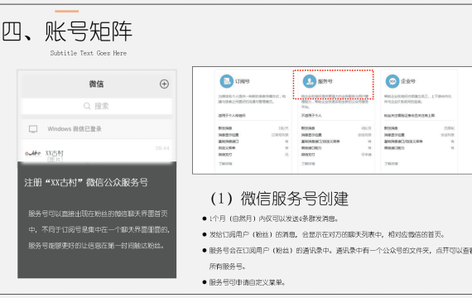Click the text Subtitle Text Goes Here
The width and height of the screenshot is (472, 298).
[89, 53]
